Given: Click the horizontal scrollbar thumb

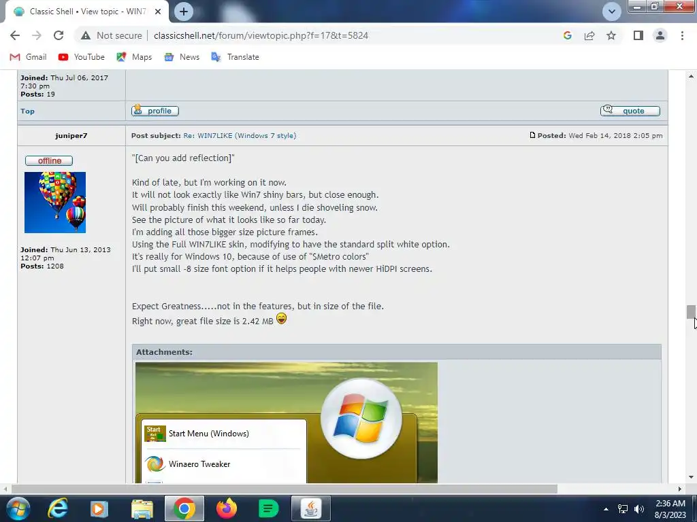Looking at the screenshot, I should pyautogui.click(x=284, y=489).
